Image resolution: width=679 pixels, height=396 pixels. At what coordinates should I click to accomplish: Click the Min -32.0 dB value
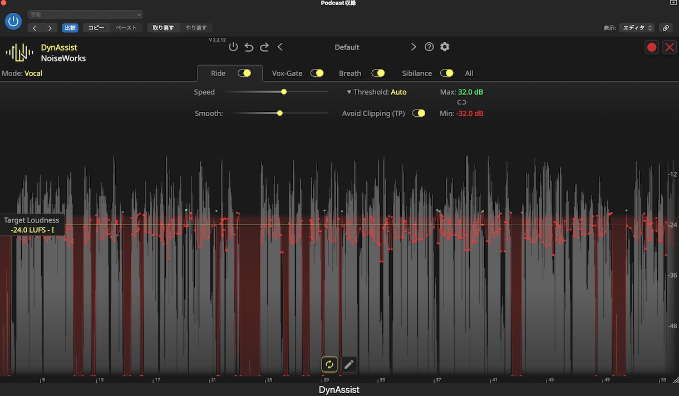(470, 113)
